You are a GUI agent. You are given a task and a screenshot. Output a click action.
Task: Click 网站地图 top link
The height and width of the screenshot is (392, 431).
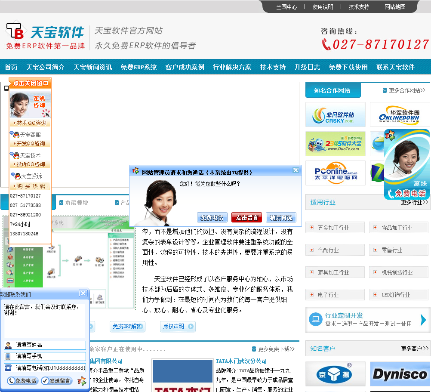tap(395, 7)
